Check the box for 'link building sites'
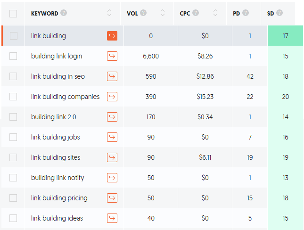Screen dimensions: 304x230 coord(13,157)
